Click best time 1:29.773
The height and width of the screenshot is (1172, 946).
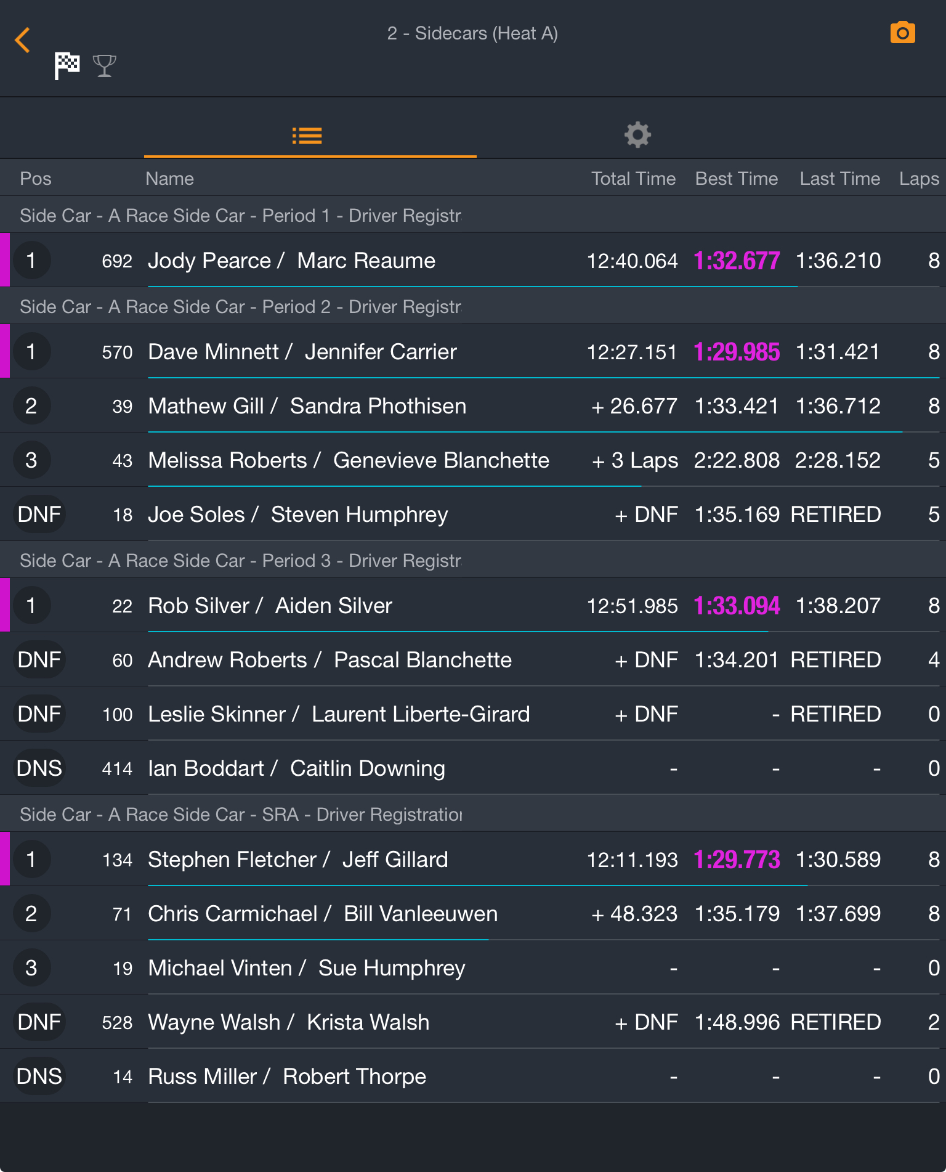pos(737,860)
